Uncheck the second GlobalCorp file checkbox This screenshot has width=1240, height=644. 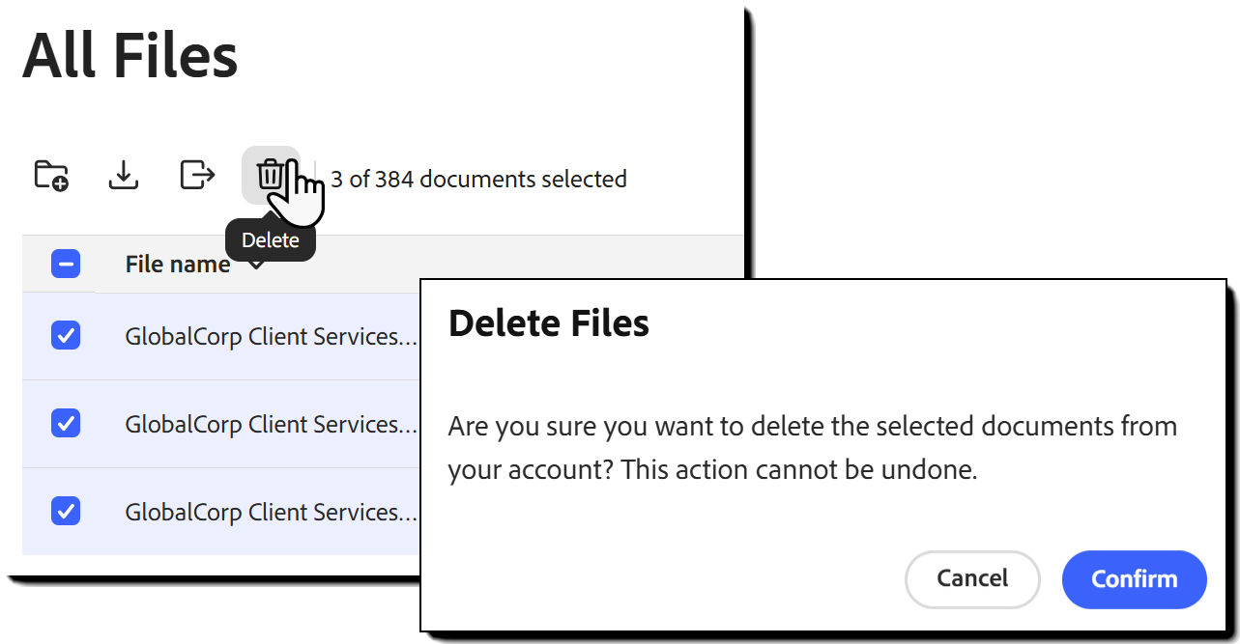point(65,423)
